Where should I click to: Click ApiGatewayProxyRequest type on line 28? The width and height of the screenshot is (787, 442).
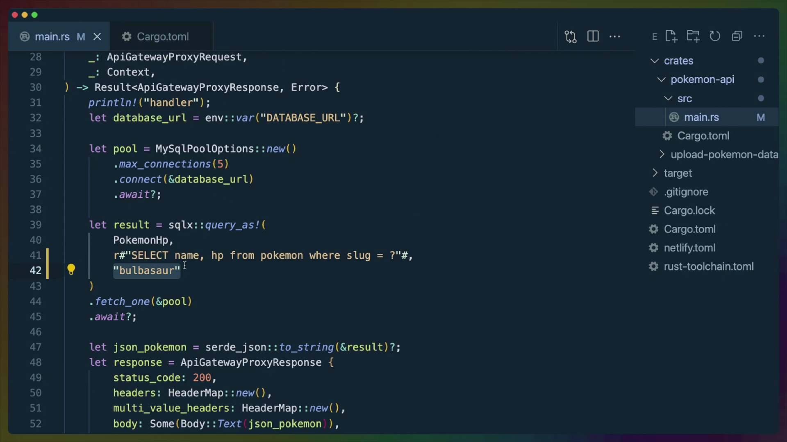[x=174, y=57]
